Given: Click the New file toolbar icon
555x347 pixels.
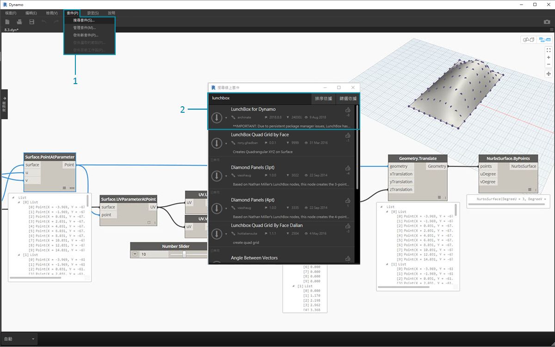Looking at the screenshot, I should click(7, 22).
